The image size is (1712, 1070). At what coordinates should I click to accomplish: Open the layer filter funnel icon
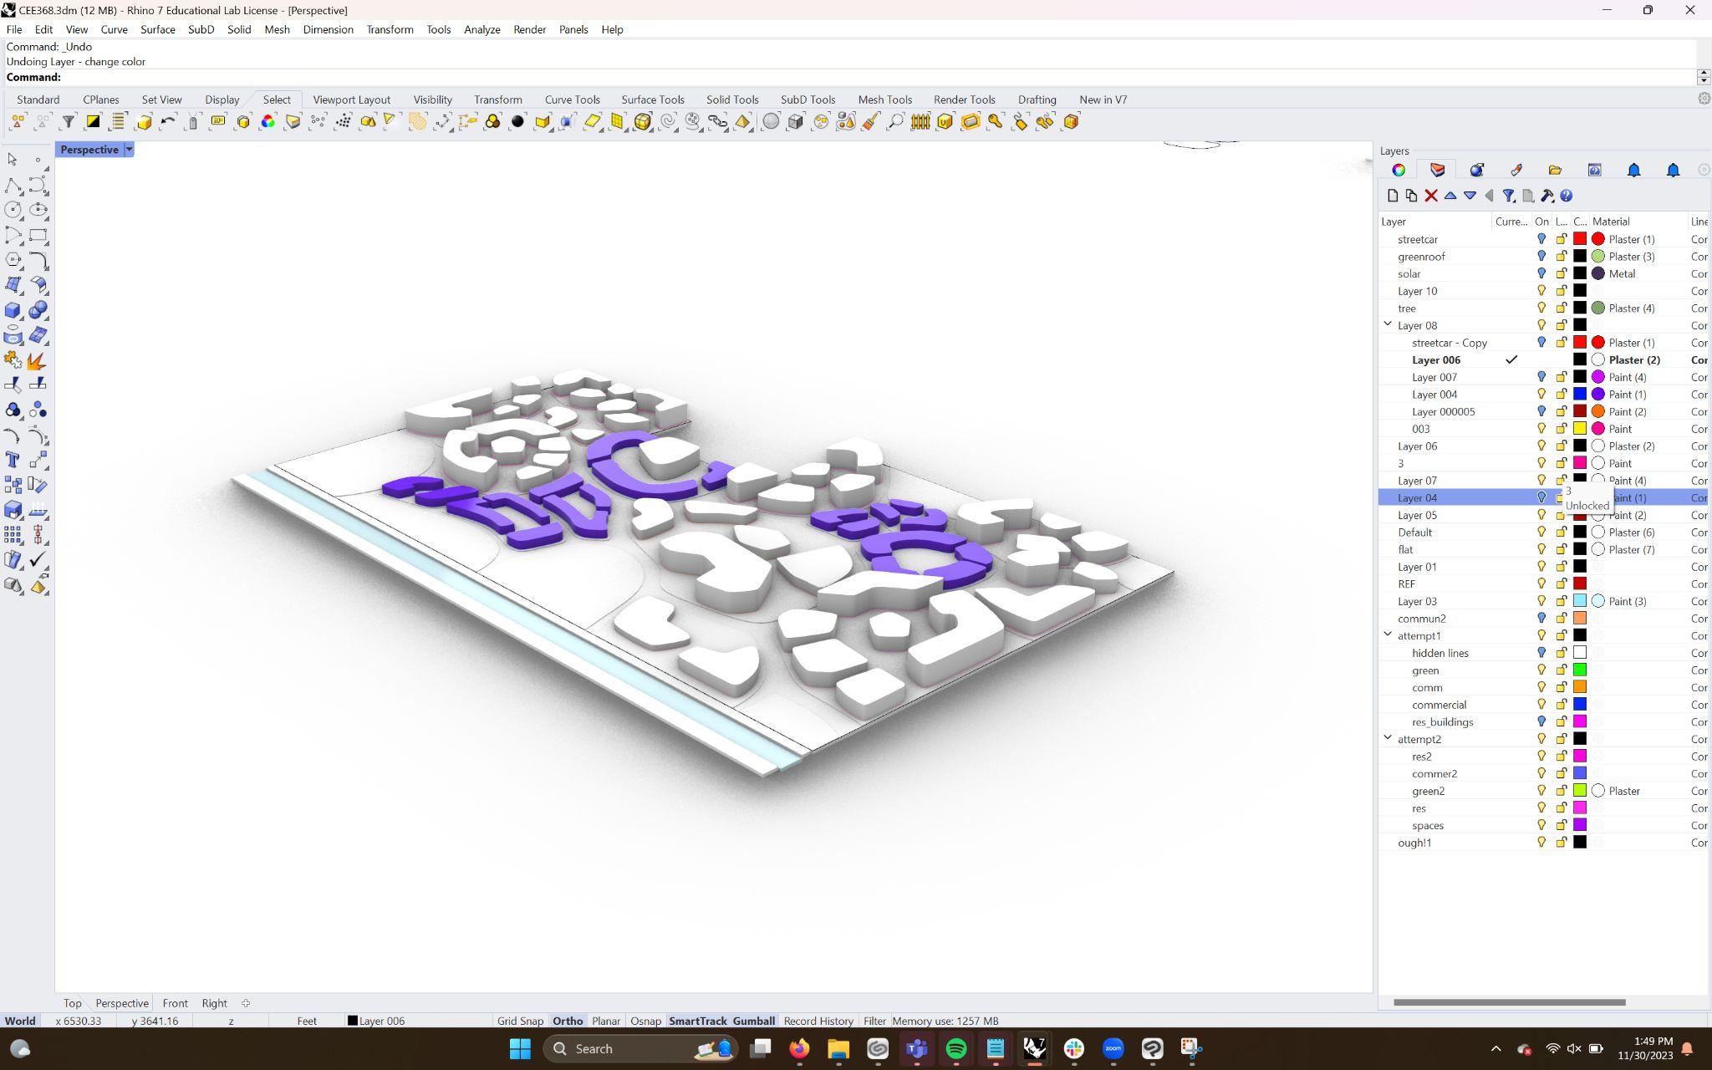click(x=1508, y=196)
